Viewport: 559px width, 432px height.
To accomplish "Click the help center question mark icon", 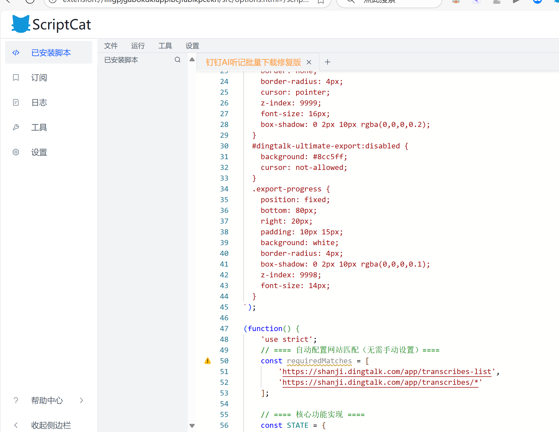I will click(x=16, y=400).
